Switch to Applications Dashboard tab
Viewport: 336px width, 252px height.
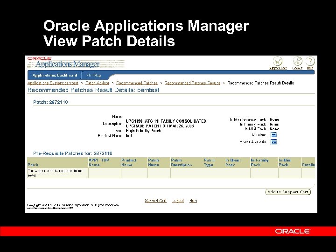[x=55, y=75]
